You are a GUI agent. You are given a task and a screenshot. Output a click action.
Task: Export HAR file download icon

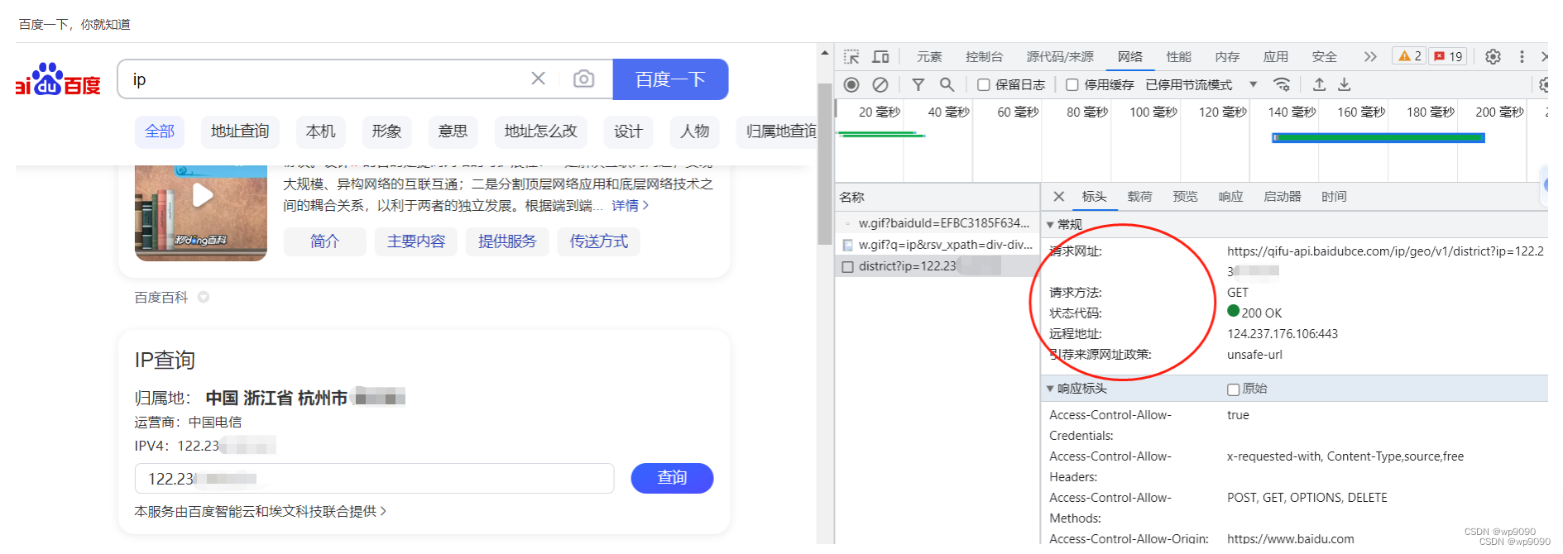[1345, 84]
